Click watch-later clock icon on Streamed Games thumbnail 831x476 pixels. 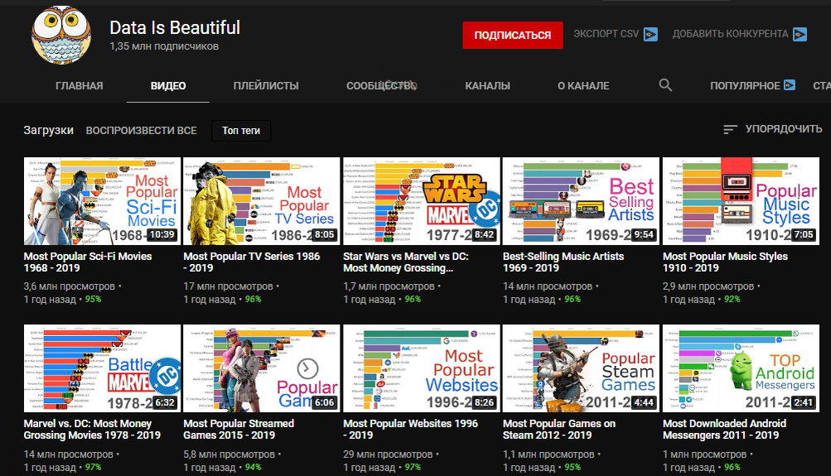tap(307, 368)
